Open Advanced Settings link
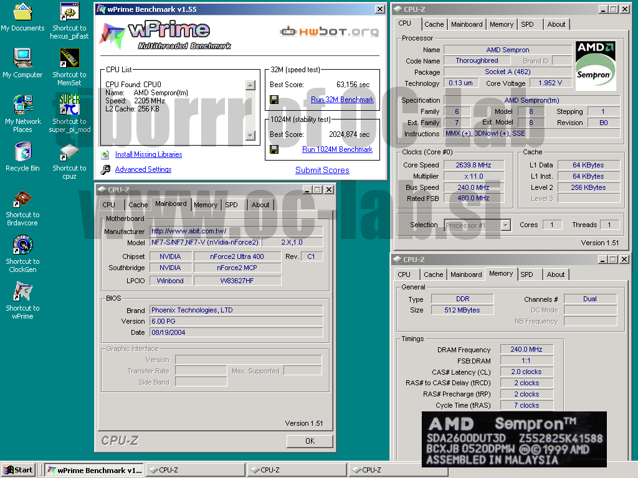638x478 pixels. (143, 169)
